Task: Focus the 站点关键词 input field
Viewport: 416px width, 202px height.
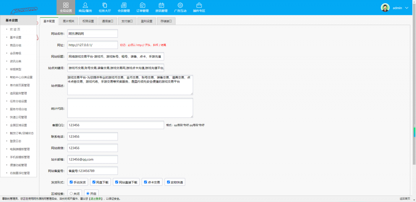Action: click(116, 68)
